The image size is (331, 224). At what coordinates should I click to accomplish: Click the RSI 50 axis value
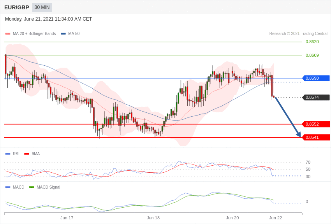tap(308, 169)
